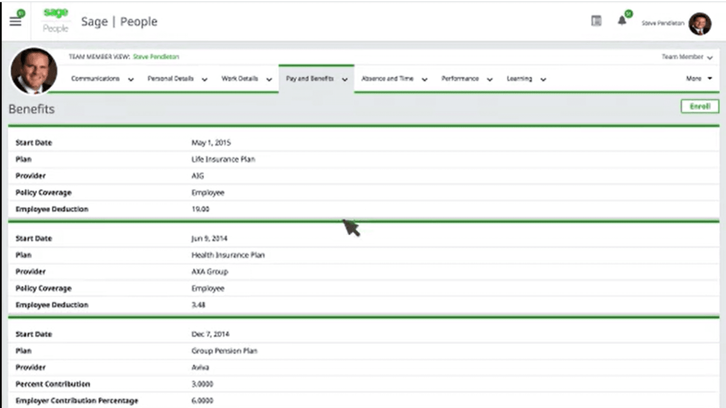Expand the Learning dropdown chevron

[543, 79]
